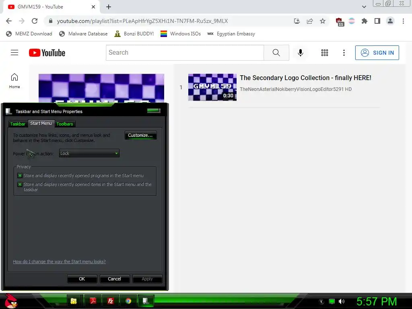Select the GMVM159 - YouTube tab

click(x=51, y=7)
